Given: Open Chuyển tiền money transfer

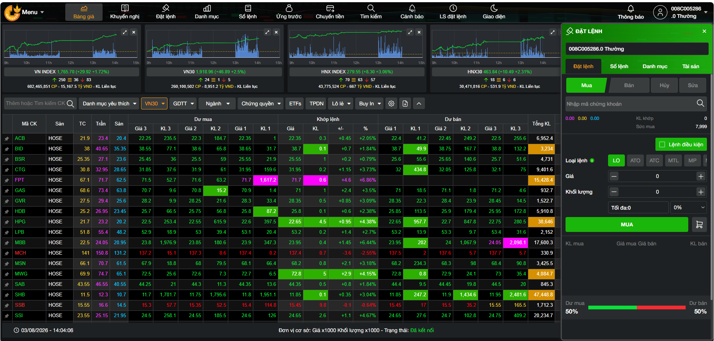Looking at the screenshot, I should click(330, 12).
